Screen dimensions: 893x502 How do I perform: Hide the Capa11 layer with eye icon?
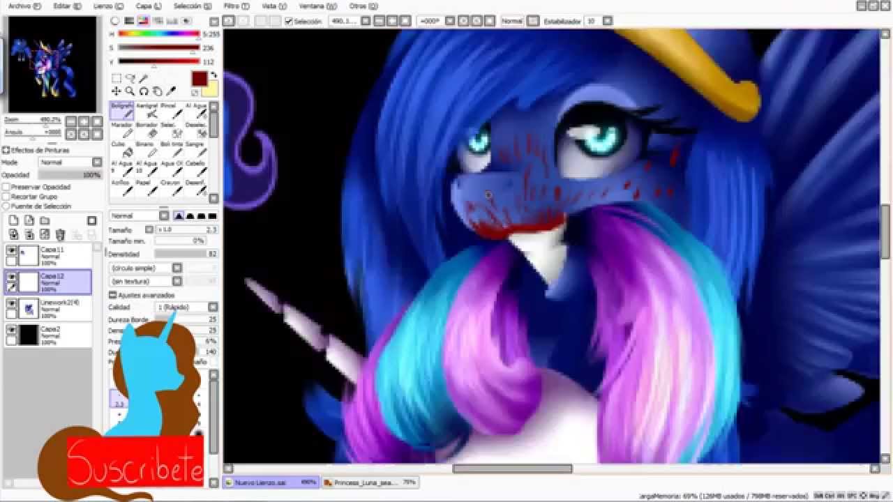[12, 250]
